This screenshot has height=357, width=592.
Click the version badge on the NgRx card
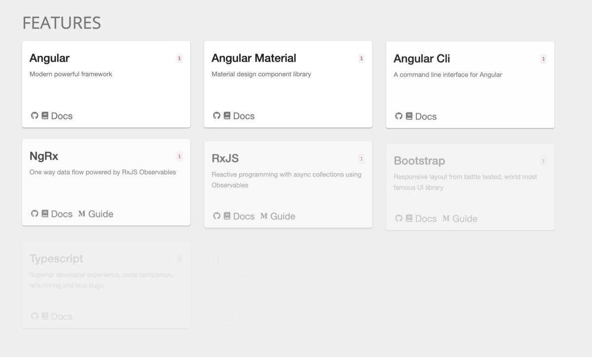pos(179,156)
